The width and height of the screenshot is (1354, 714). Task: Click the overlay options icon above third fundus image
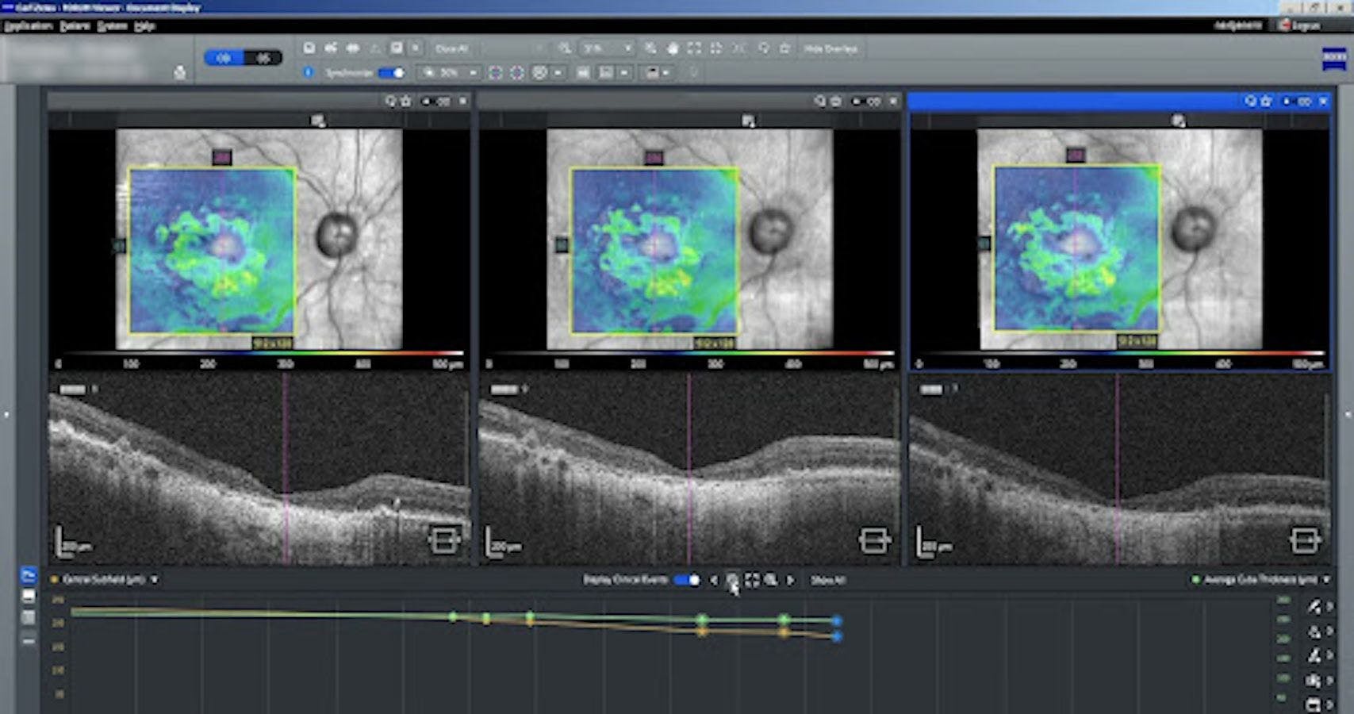(1179, 121)
